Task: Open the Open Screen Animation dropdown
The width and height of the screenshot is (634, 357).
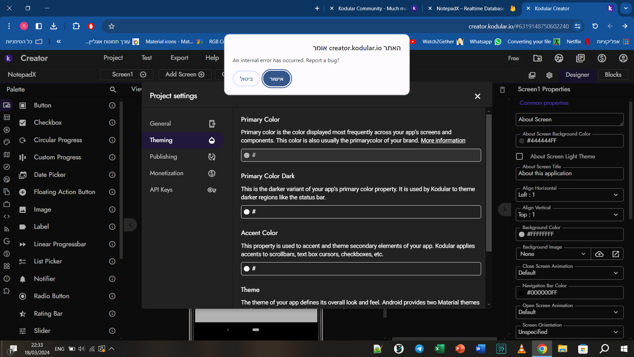Action: coord(569,312)
